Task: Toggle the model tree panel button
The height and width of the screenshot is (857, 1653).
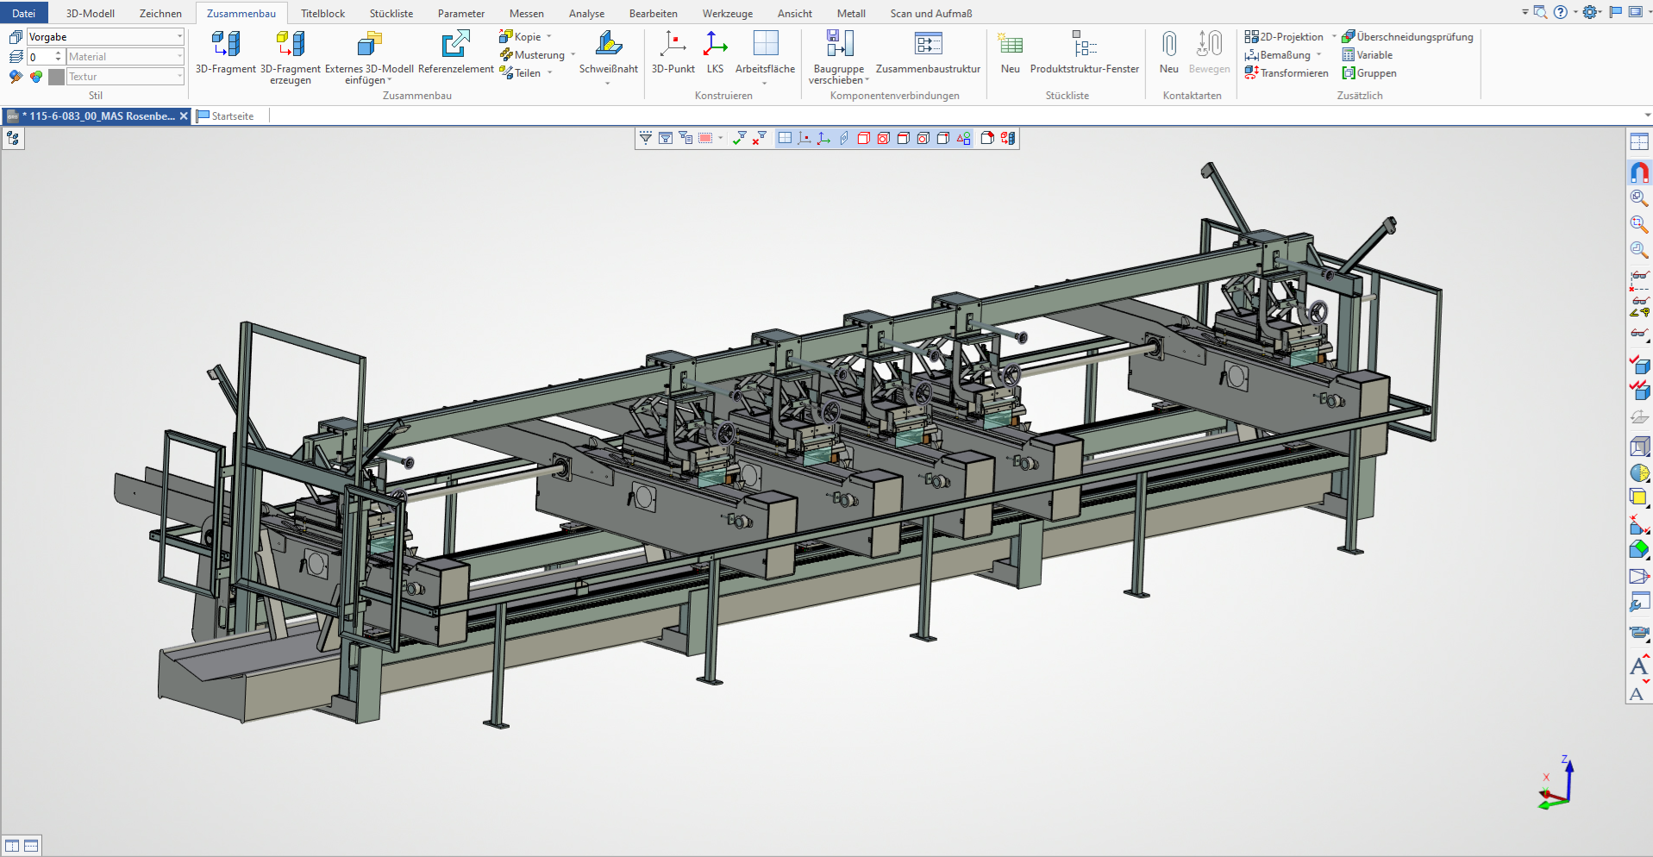Action: pos(13,138)
